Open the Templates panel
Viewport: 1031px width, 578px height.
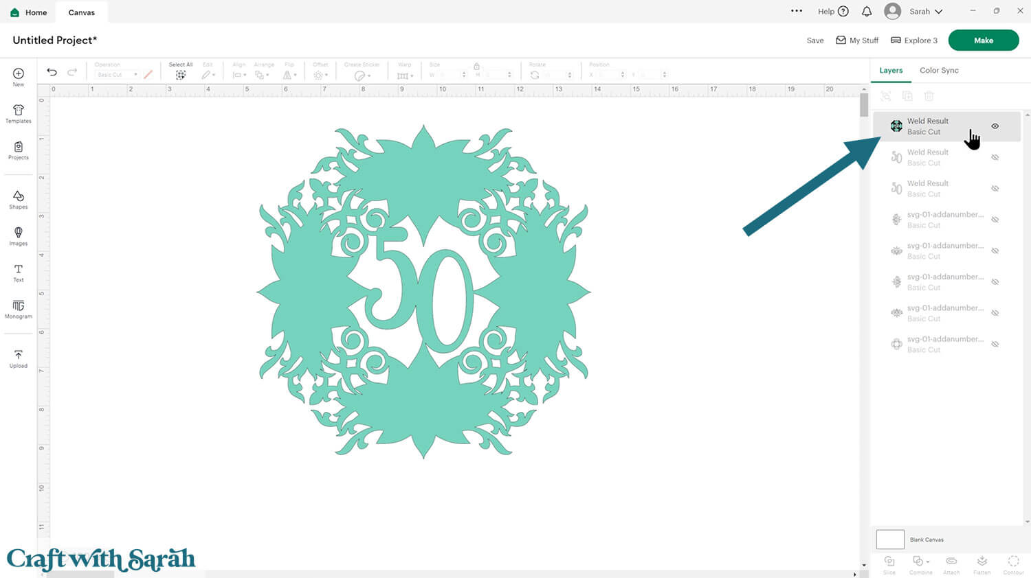coord(19,114)
